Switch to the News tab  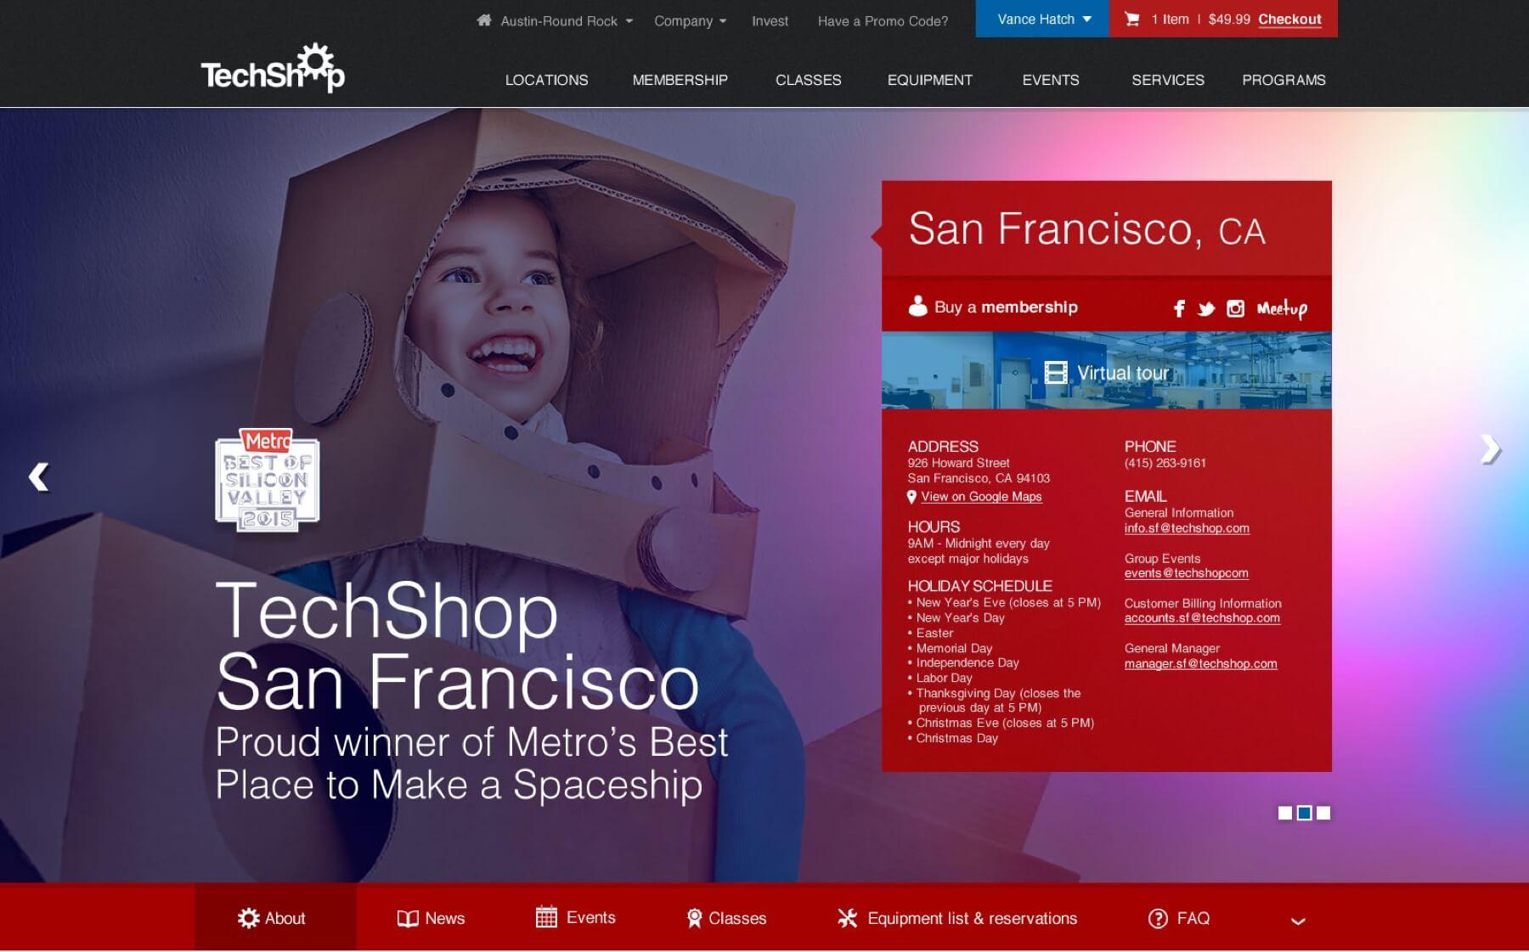(431, 918)
